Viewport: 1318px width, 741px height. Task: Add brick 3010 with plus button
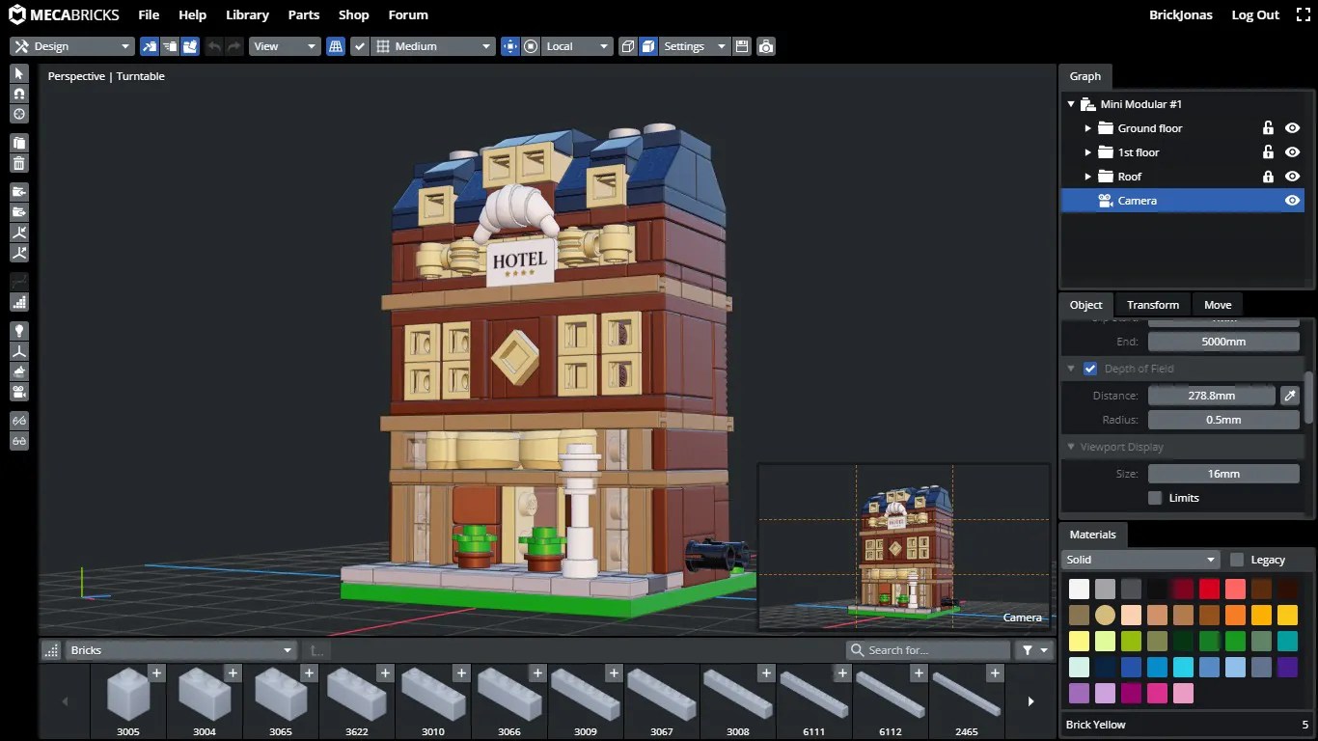[461, 672]
